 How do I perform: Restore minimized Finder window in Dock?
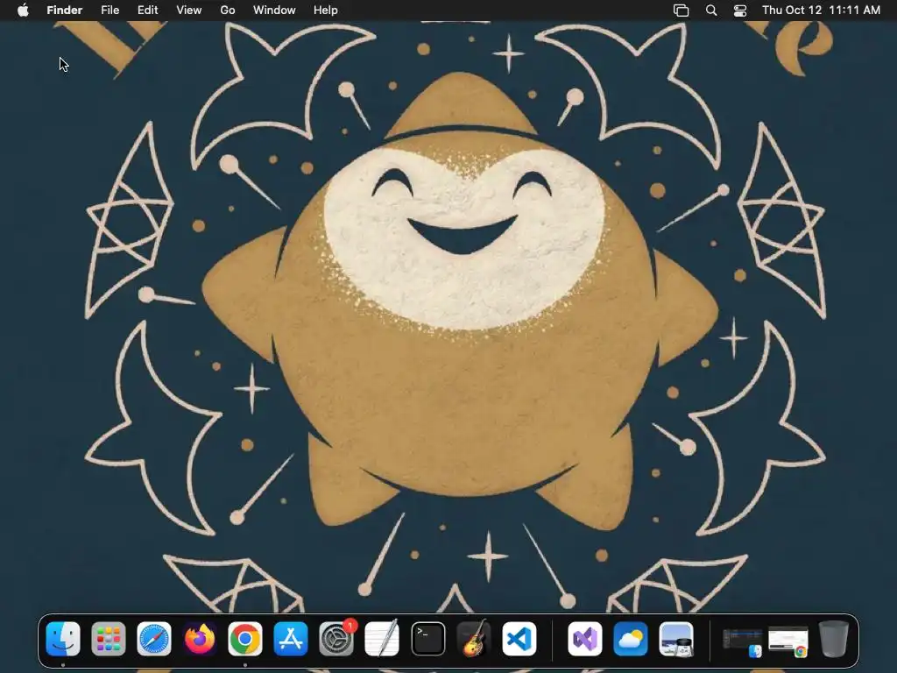click(742, 641)
